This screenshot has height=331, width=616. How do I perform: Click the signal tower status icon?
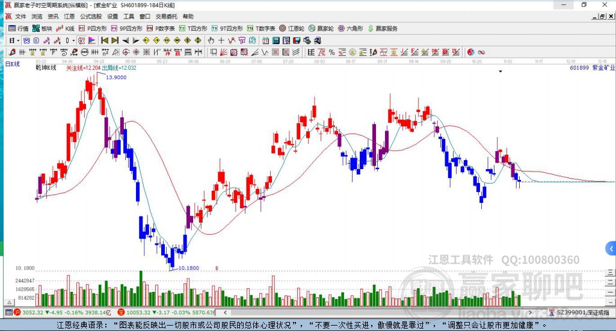click(552, 312)
